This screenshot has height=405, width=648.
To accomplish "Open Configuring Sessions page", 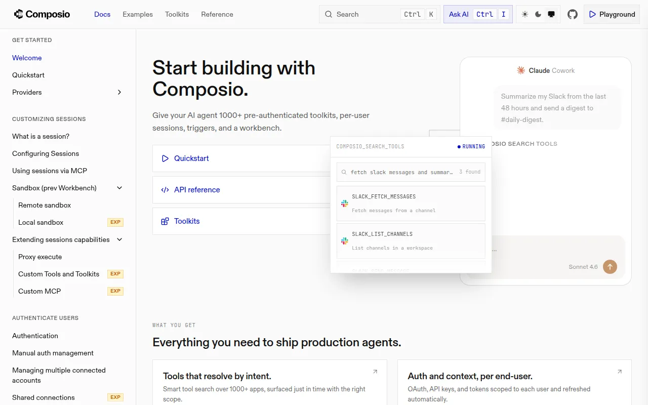I will 46,153.
